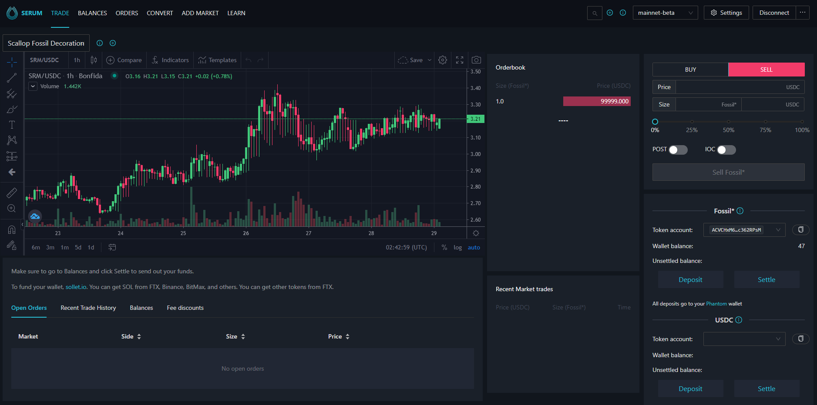817x405 pixels.
Task: Open Scallop Fossil Decoration market selector
Action: tap(46, 43)
